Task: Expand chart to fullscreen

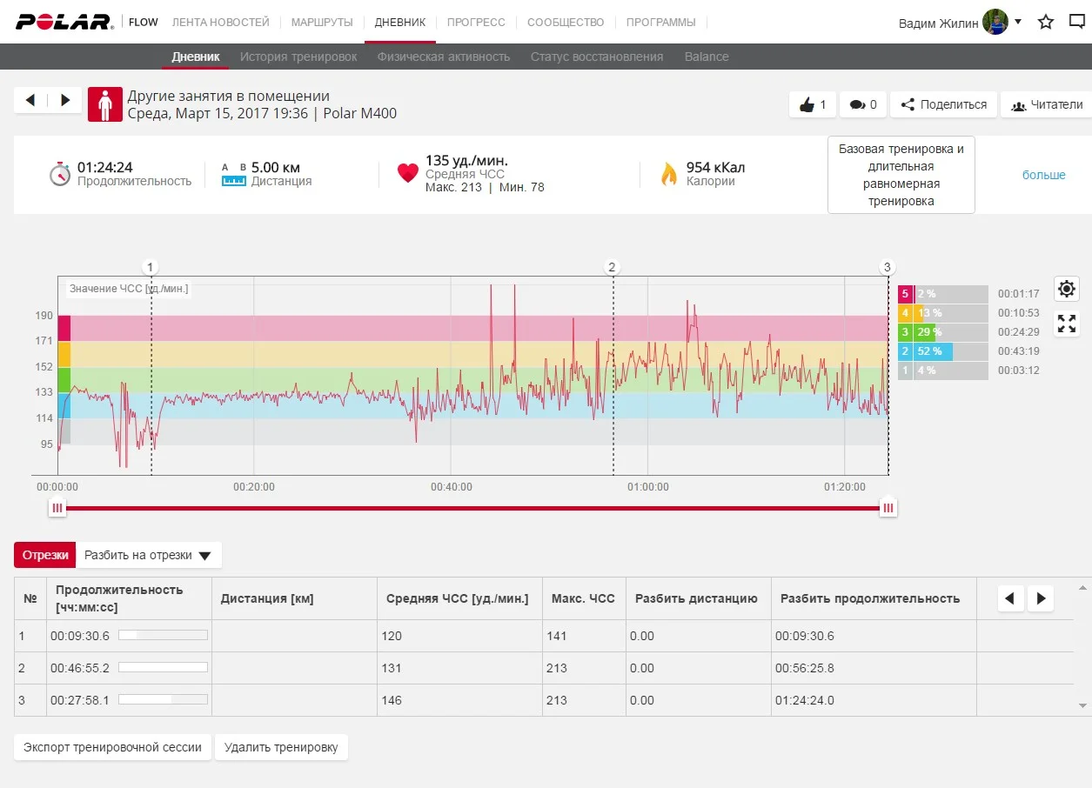Action: click(x=1067, y=324)
